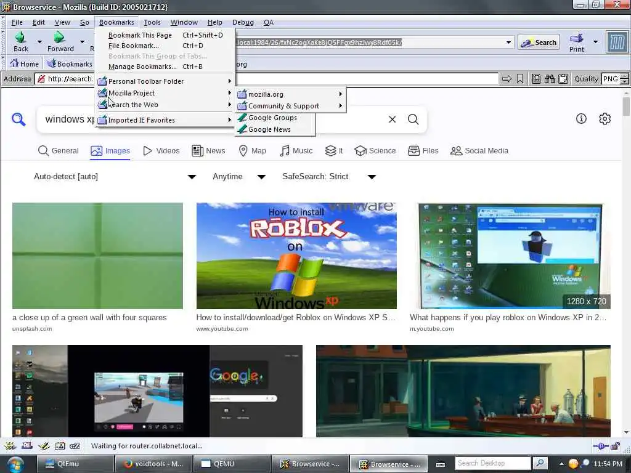Click the binoculars find icon
The width and height of the screenshot is (631, 473).
tap(549, 79)
